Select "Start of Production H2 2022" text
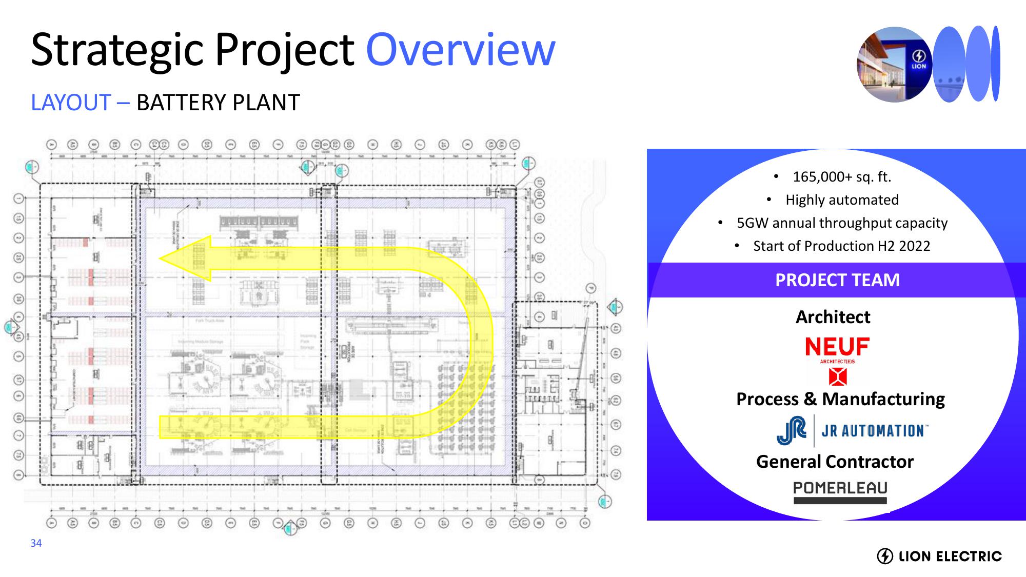1026x577 pixels. [x=841, y=246]
